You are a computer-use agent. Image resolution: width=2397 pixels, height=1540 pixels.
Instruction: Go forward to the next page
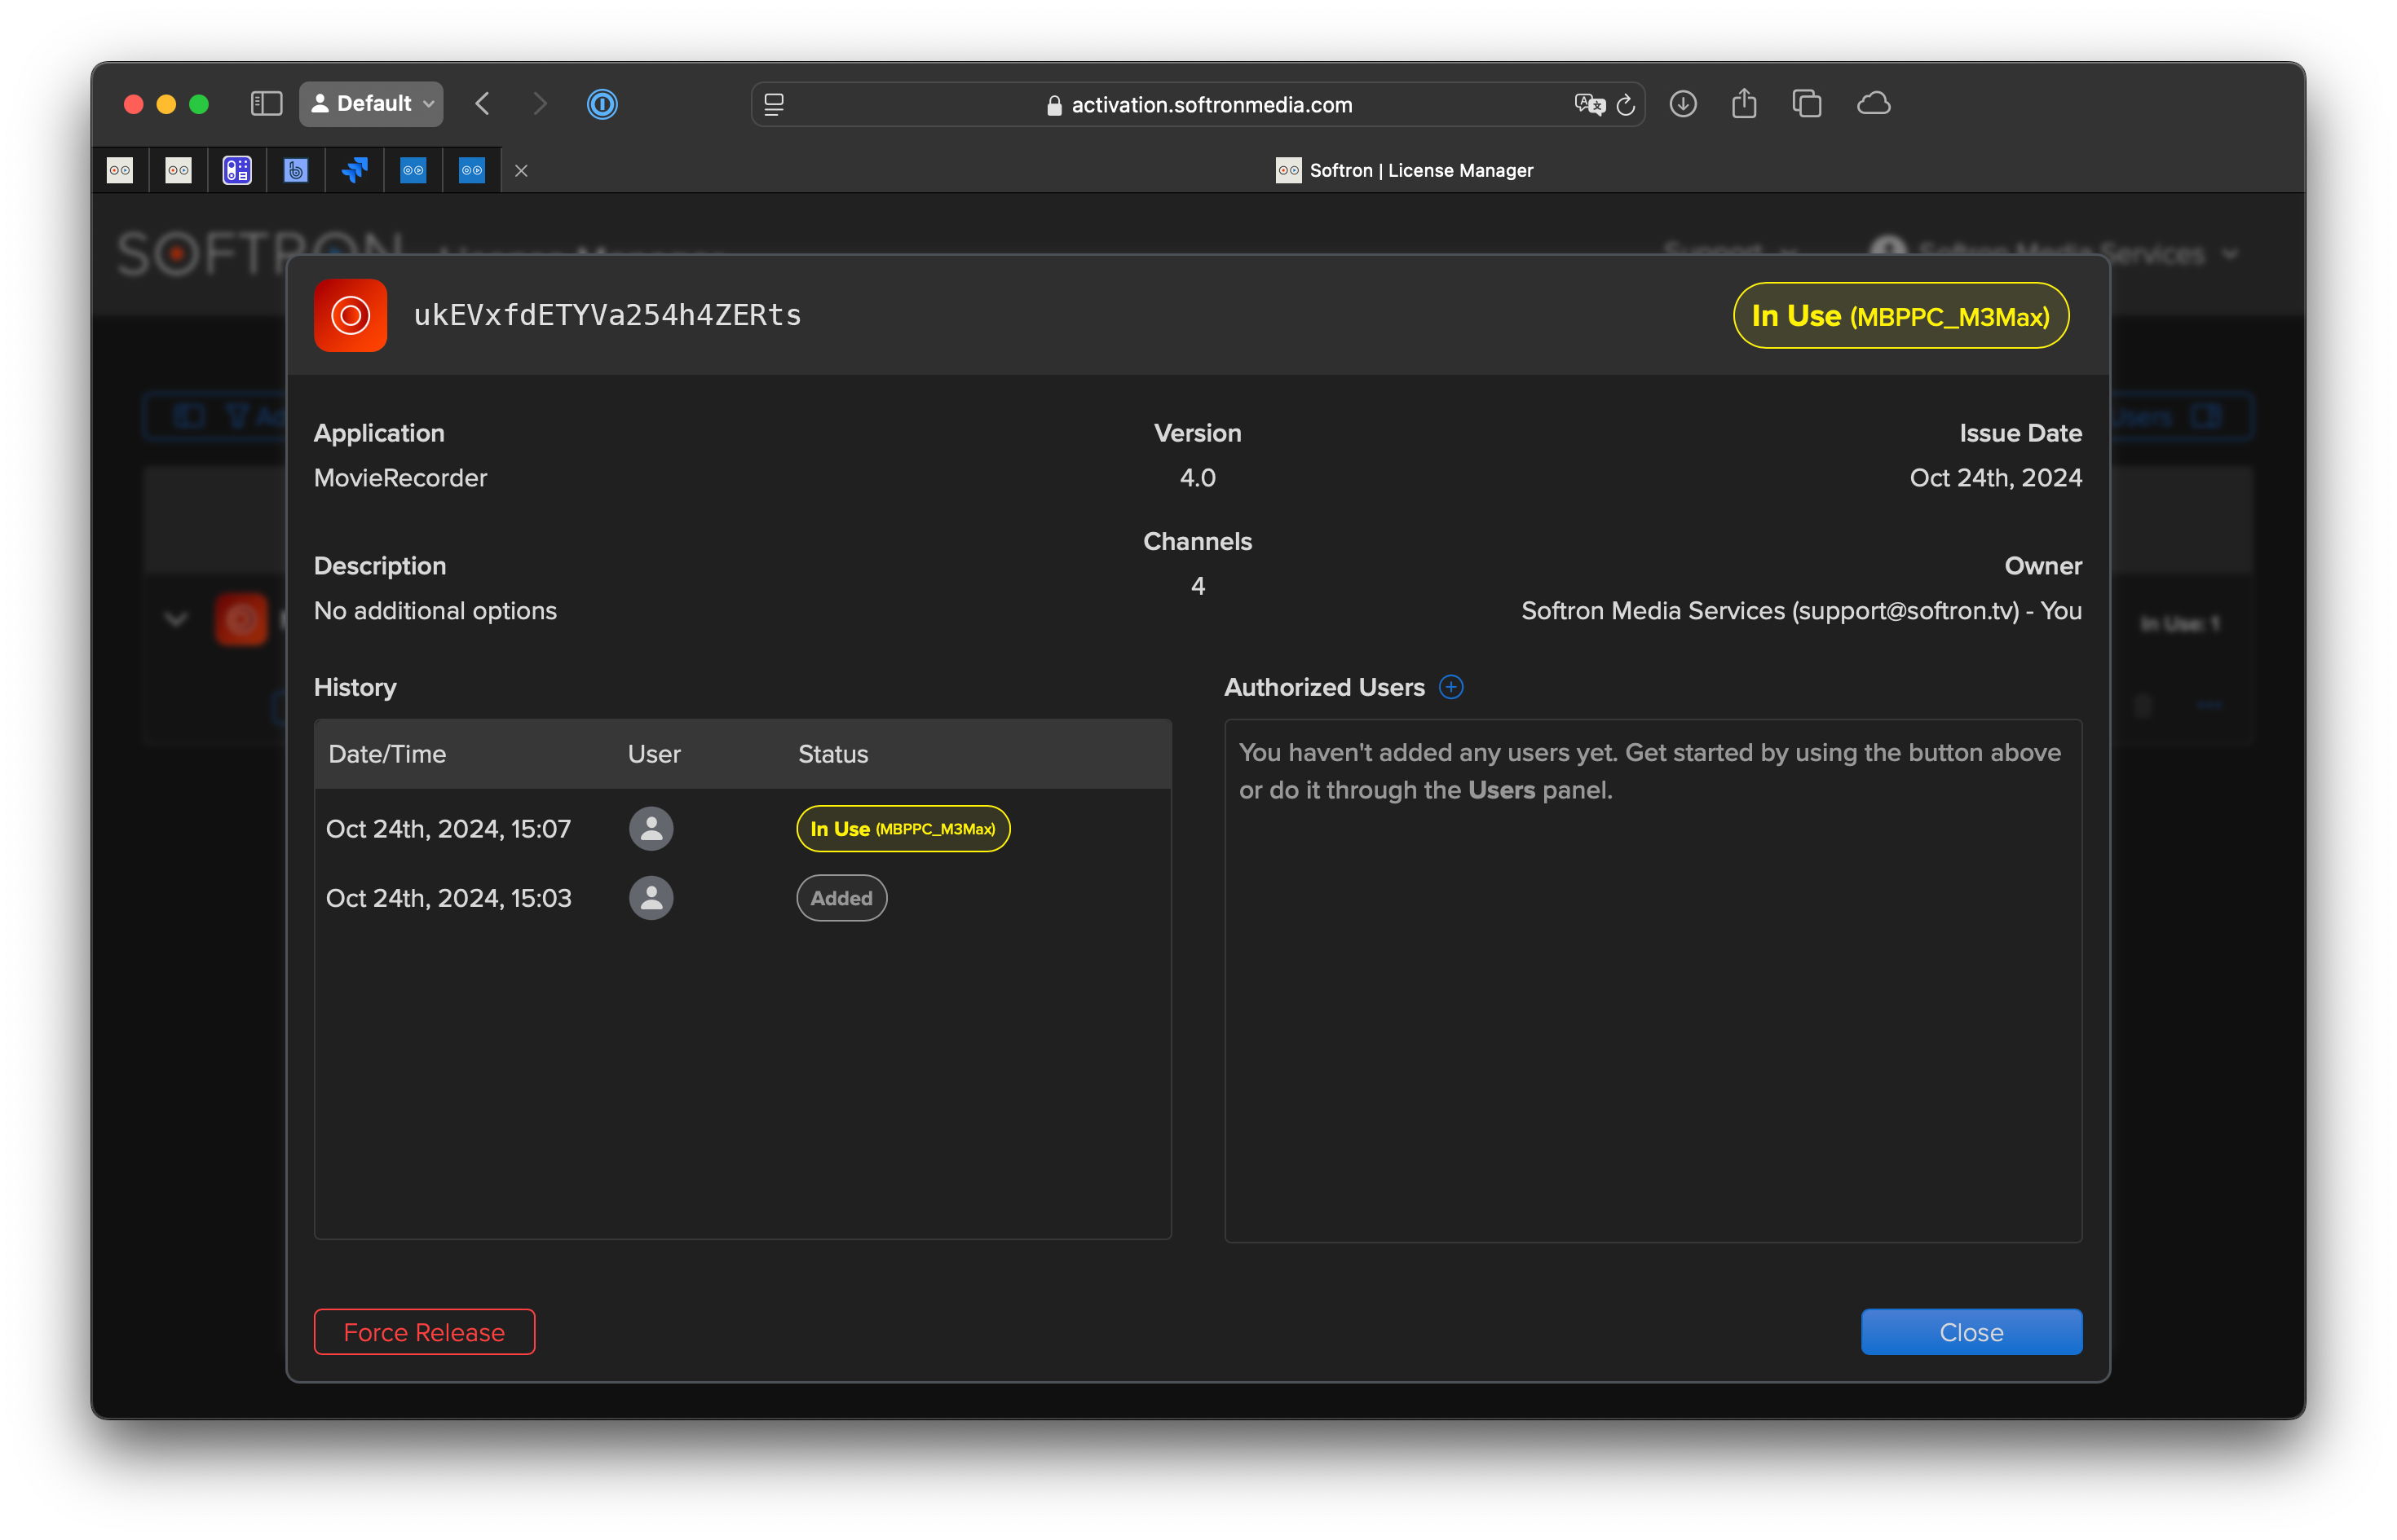click(x=539, y=103)
